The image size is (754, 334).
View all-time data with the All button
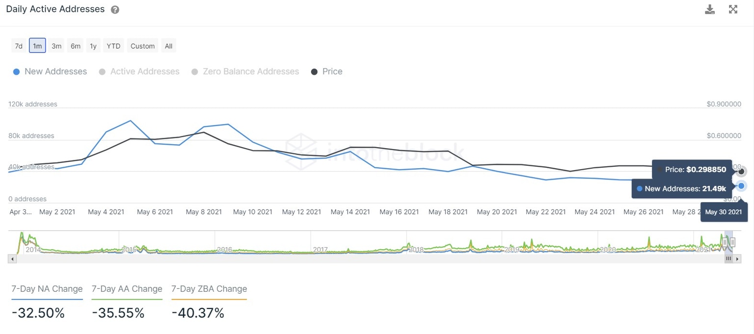pos(168,46)
